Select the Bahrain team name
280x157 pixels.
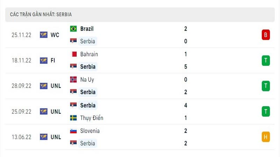tap(89, 54)
